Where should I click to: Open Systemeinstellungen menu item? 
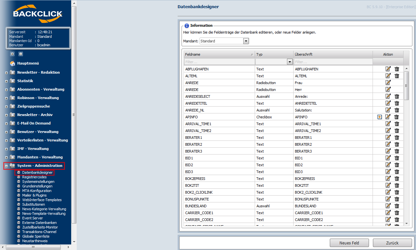pos(38,182)
